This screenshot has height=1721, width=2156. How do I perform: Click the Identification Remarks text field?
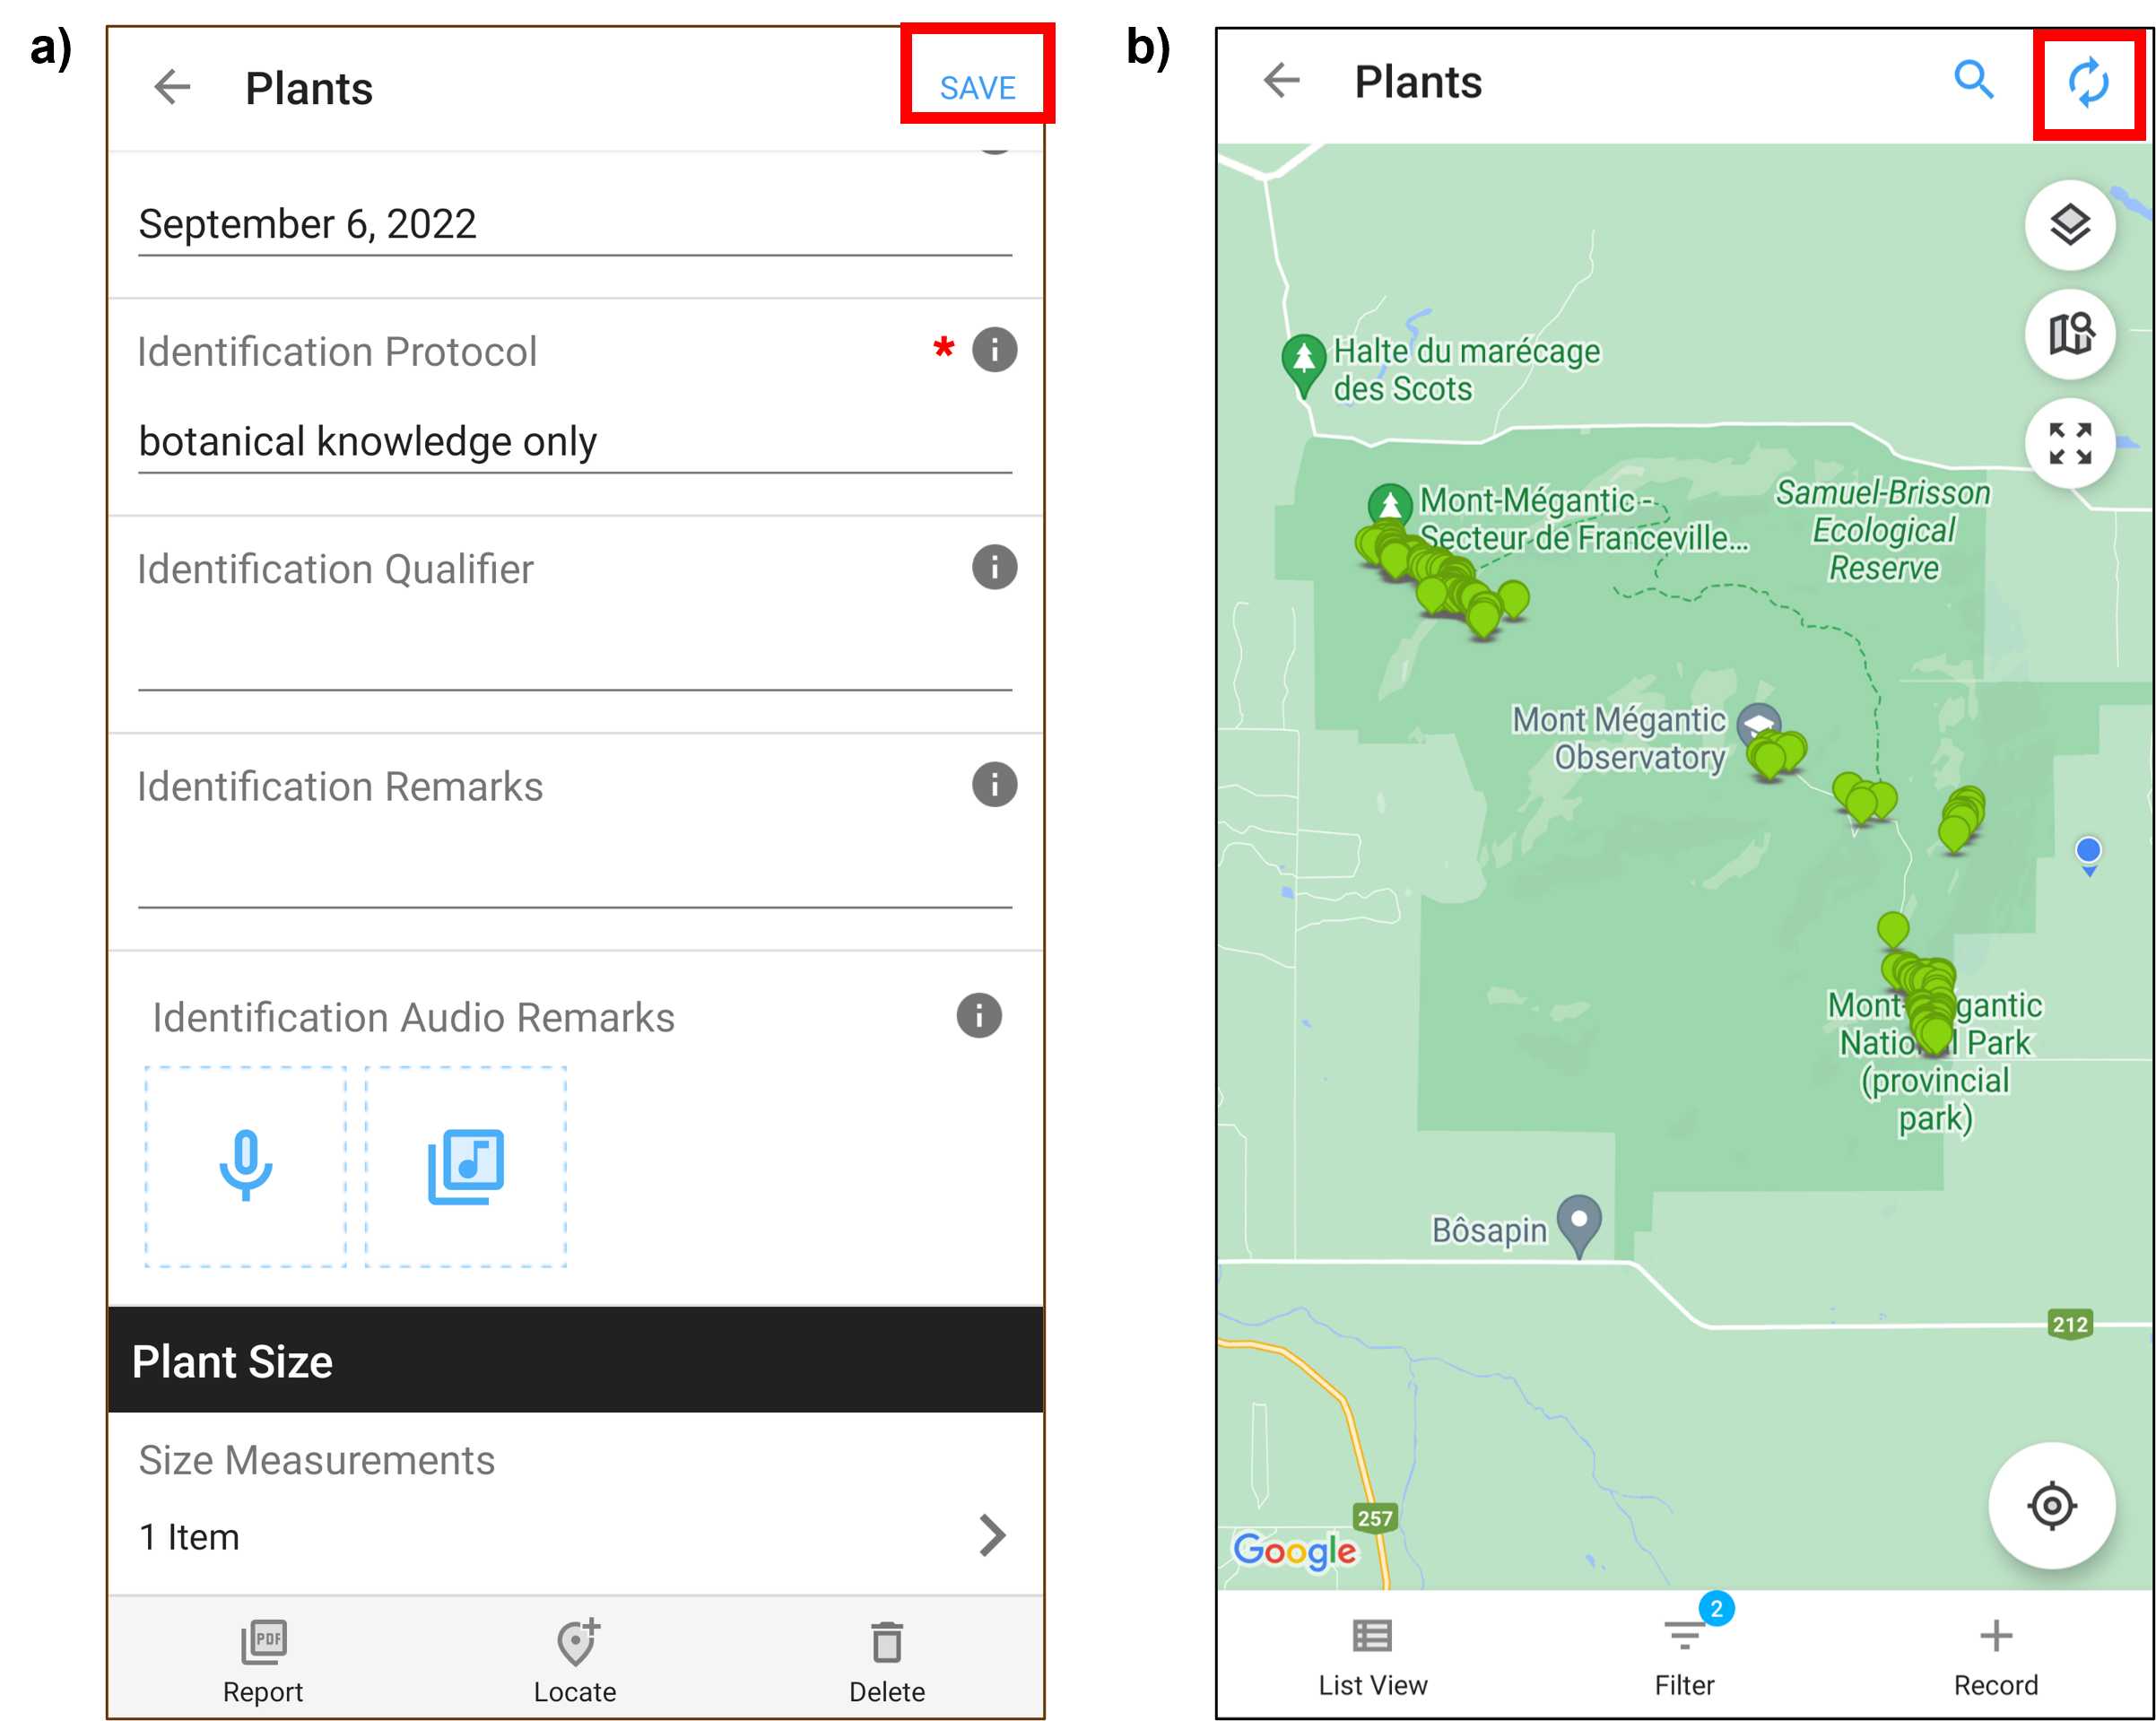click(575, 870)
